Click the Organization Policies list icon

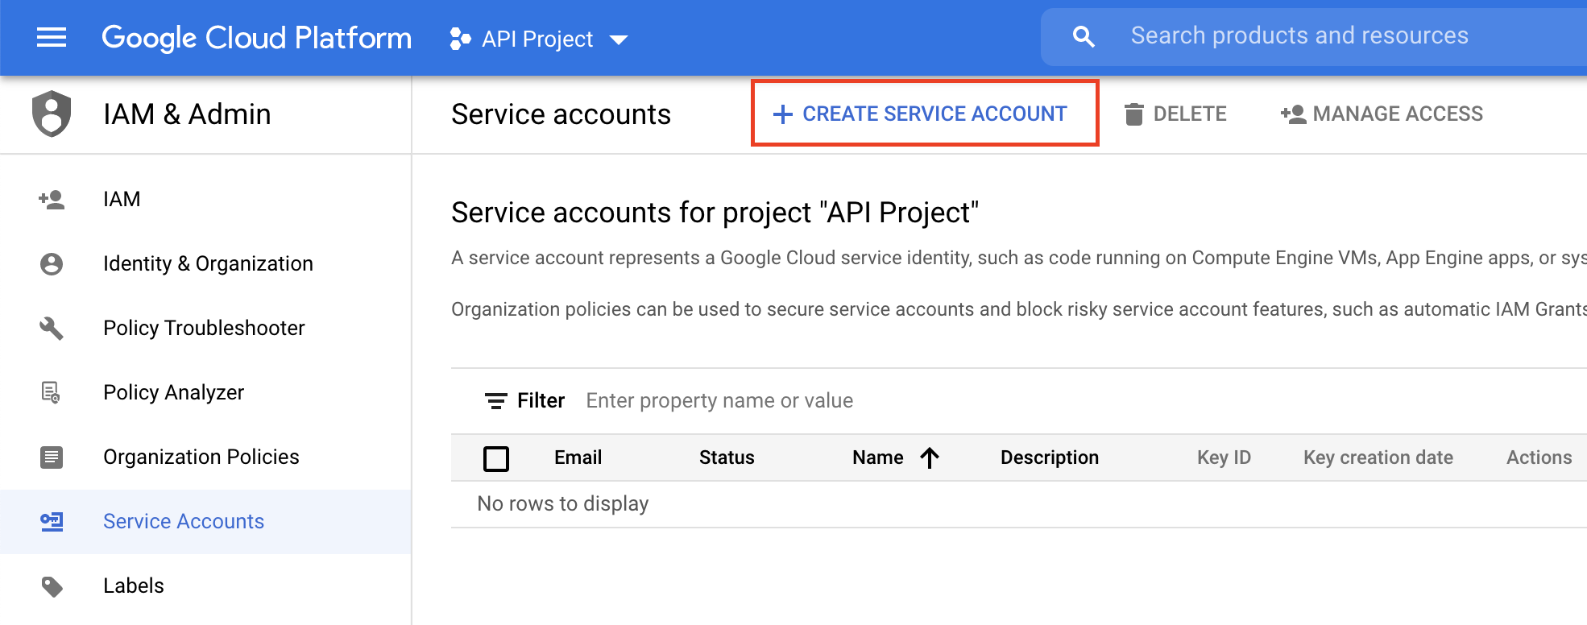pyautogui.click(x=52, y=457)
